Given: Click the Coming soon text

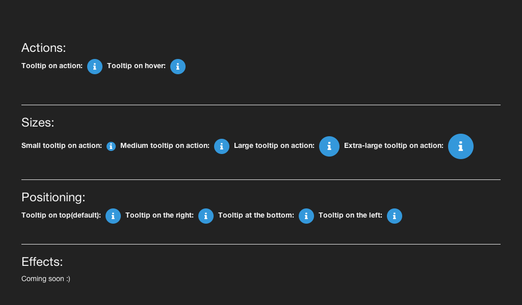Looking at the screenshot, I should 45,279.
